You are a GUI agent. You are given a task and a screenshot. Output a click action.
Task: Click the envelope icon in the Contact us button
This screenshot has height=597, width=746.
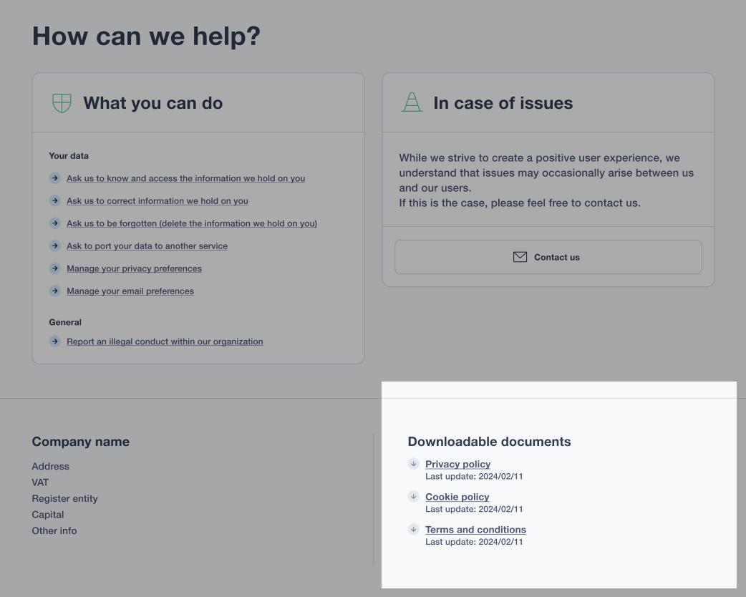coord(520,257)
